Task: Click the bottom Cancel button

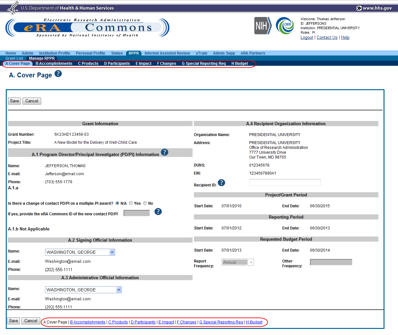Action: pos(31,321)
